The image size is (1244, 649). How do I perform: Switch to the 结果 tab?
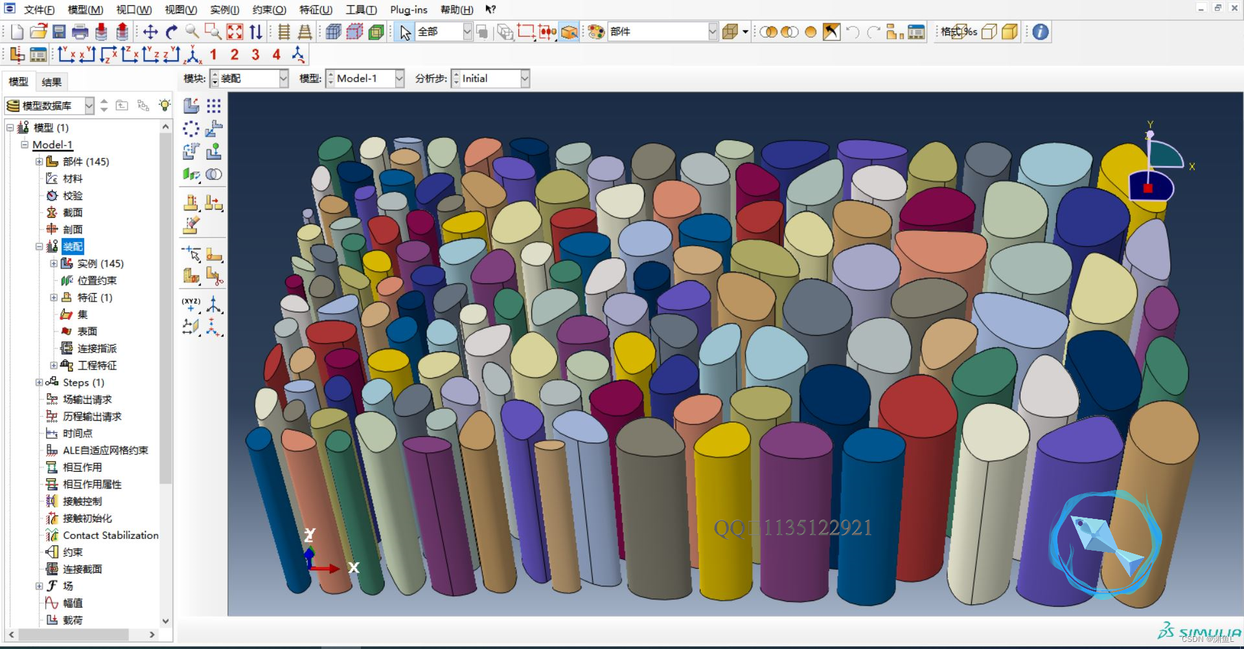pos(51,82)
